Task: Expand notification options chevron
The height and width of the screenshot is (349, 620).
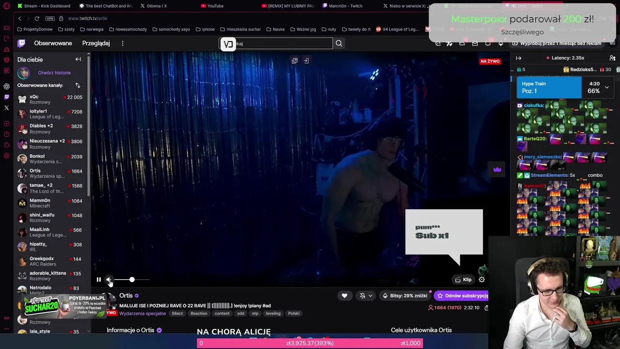Action: tap(371, 296)
